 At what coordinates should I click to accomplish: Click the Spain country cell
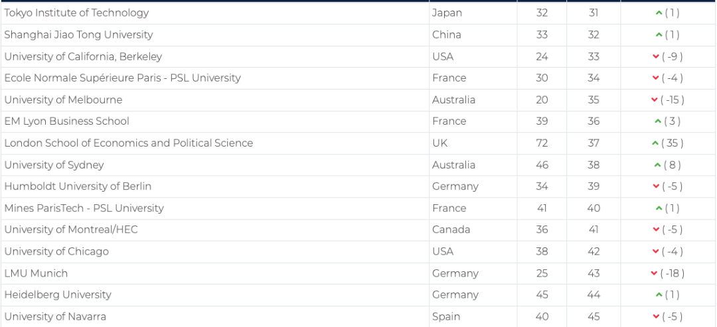point(446,316)
